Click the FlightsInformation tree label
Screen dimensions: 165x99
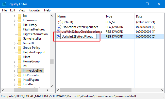[35, 34]
